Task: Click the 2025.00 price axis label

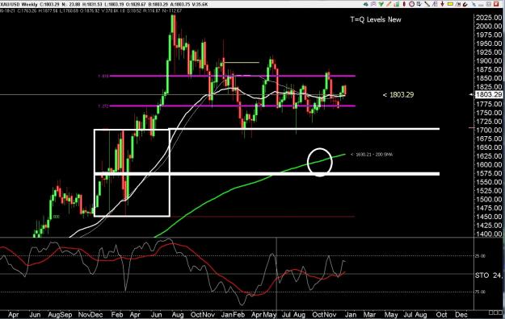Action: pyautogui.click(x=489, y=18)
